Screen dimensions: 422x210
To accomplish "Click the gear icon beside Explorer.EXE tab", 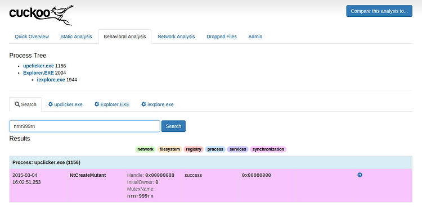I will pos(97,104).
